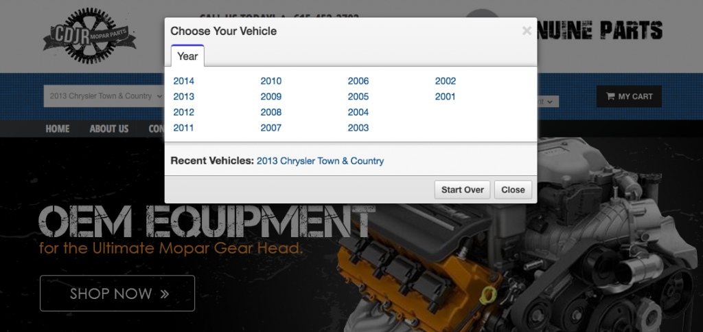Open My Cart

click(x=629, y=96)
